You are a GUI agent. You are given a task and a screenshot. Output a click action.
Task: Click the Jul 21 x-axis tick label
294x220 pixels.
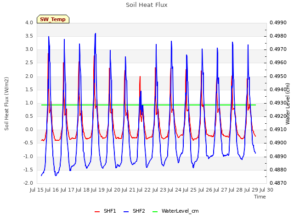point(129,190)
